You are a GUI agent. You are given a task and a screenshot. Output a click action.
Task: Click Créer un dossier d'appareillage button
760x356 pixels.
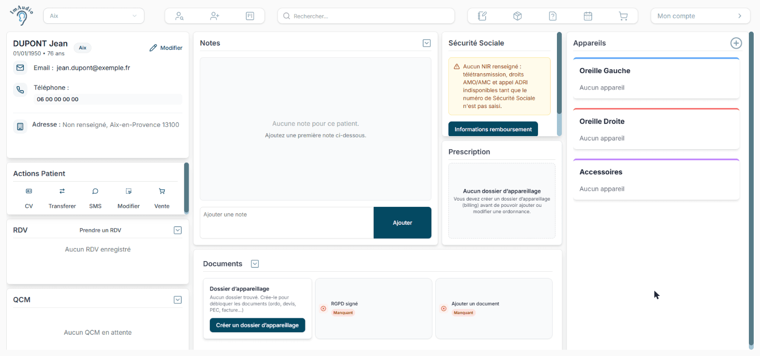[x=257, y=325]
